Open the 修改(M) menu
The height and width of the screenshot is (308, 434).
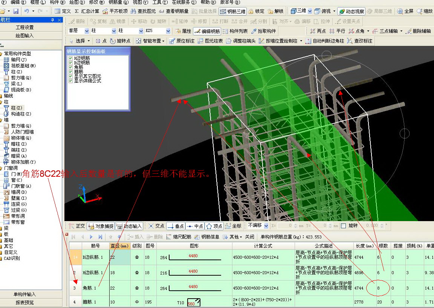click(x=97, y=3)
